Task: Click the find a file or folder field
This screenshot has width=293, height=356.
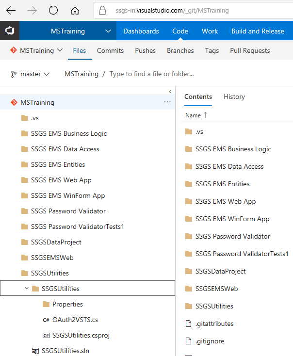Action: point(151,74)
